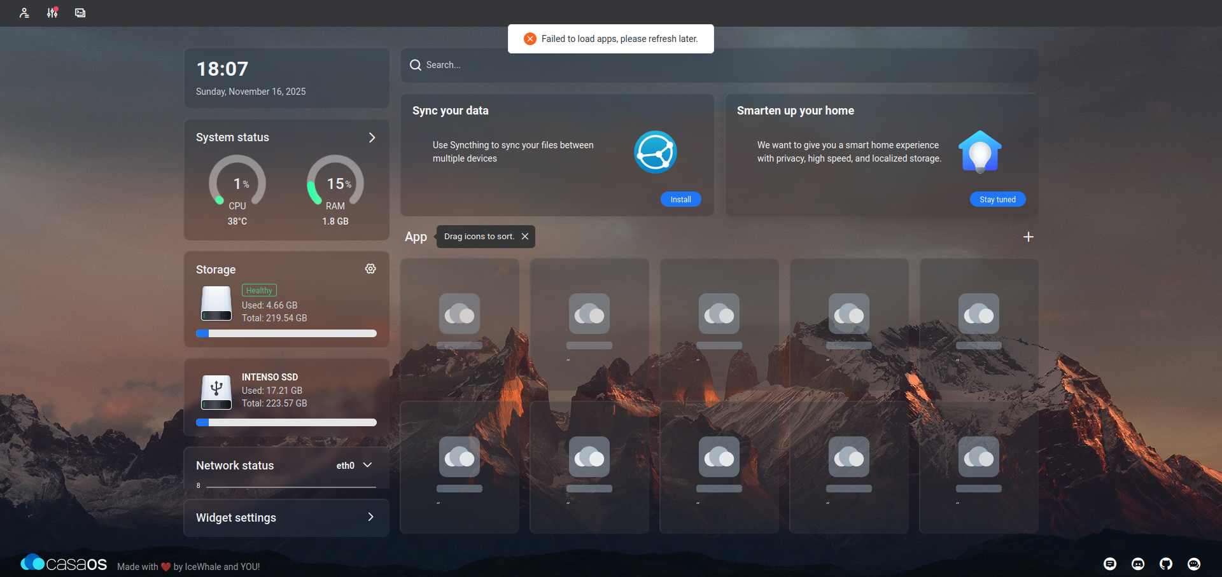Click 'Total: 219.54 GB' storage text
1222x577 pixels.
tap(274, 318)
